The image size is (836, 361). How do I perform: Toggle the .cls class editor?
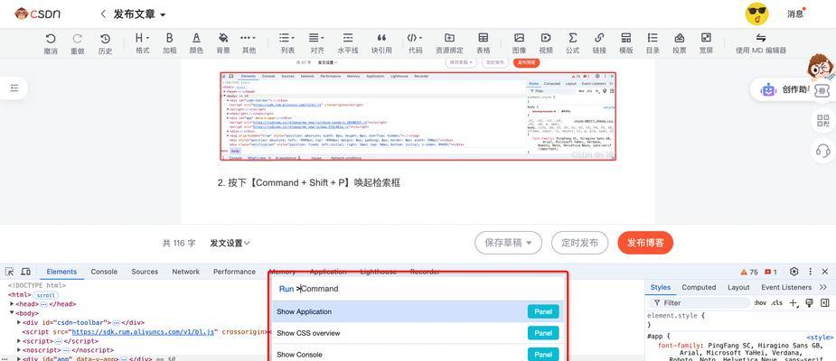(x=777, y=303)
